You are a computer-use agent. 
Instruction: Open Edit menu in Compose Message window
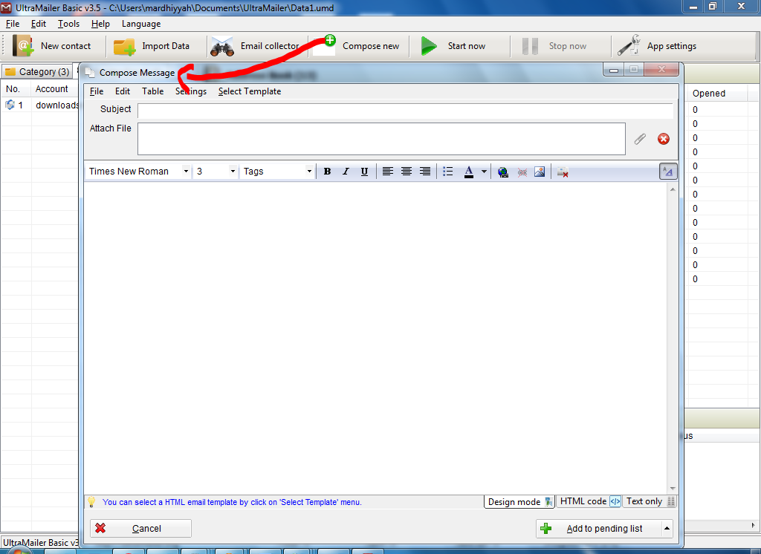click(123, 91)
